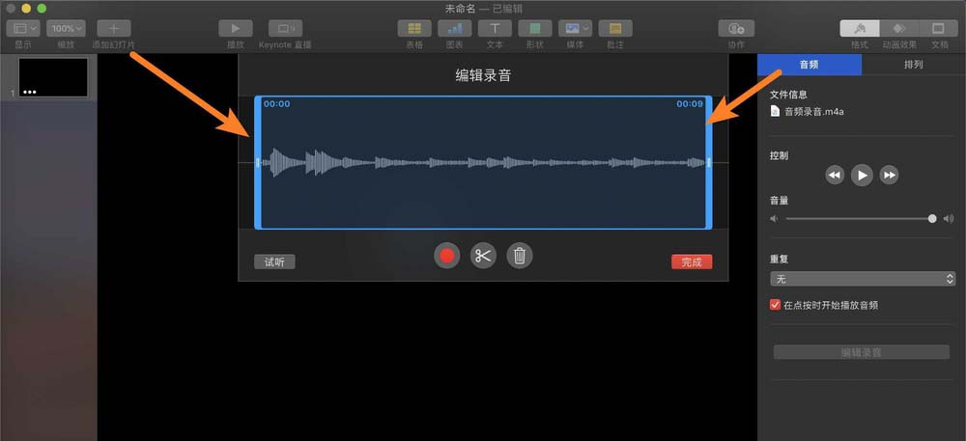The width and height of the screenshot is (966, 441).
Task: Open the 文稿 document inspector
Action: (938, 28)
